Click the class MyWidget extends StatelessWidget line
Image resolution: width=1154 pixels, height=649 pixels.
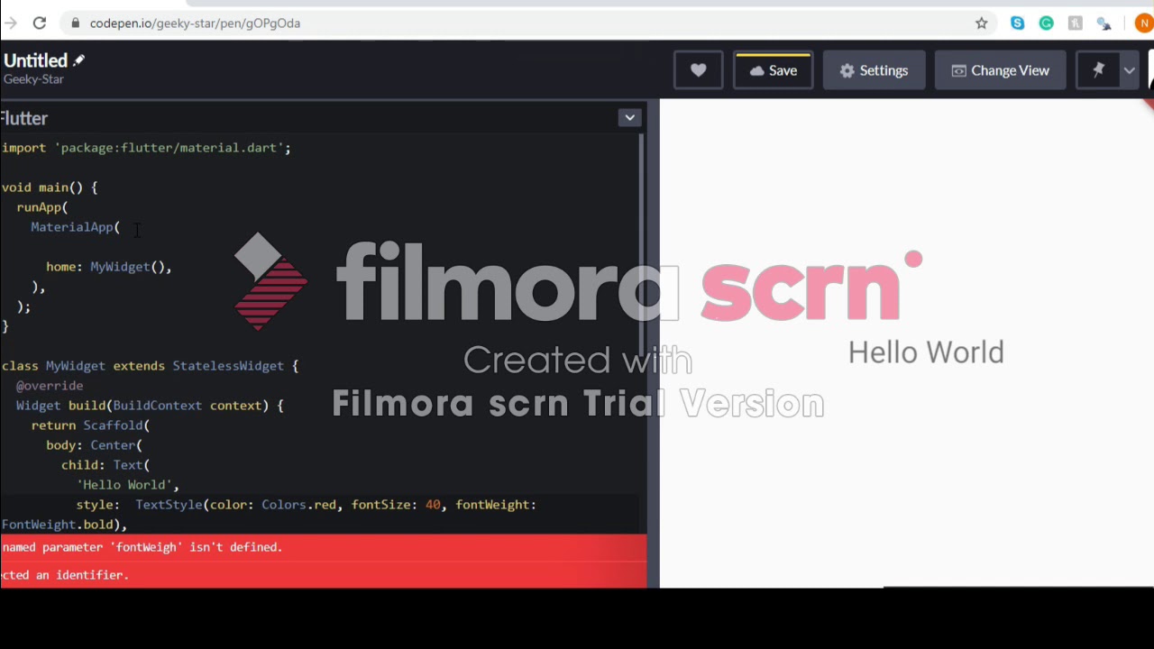pyautogui.click(x=150, y=366)
